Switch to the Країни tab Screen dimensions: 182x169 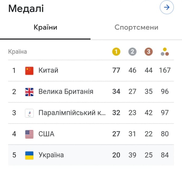pyautogui.click(x=45, y=27)
